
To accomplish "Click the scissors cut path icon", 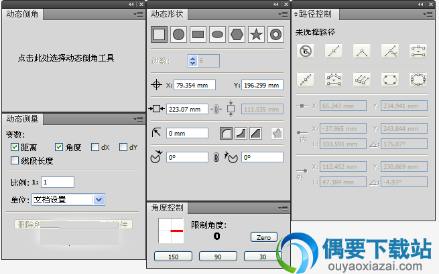I will tap(390, 51).
